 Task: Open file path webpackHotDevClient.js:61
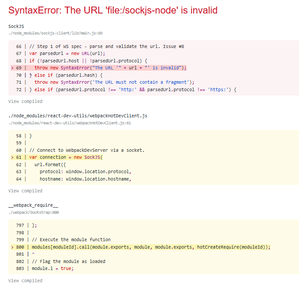point(70,123)
